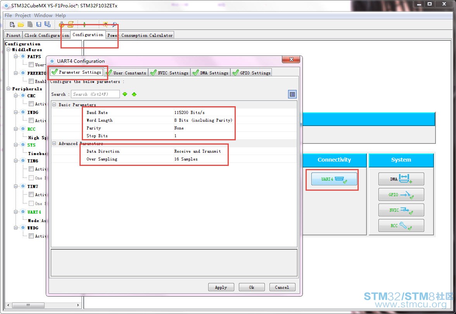Toggle the FATFS User-defined checkbox

[31, 65]
